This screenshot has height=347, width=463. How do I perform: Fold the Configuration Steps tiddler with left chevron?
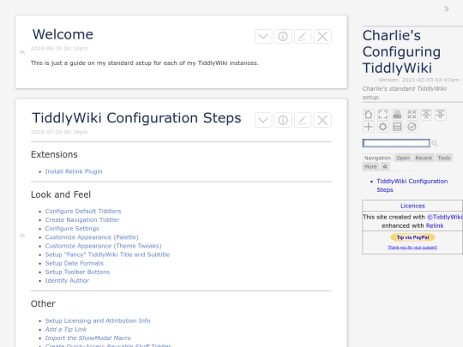(x=22, y=236)
